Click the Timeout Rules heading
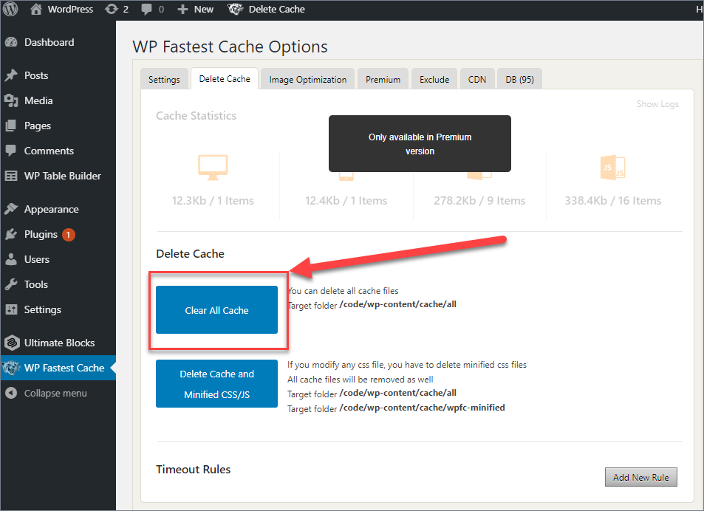 (193, 469)
